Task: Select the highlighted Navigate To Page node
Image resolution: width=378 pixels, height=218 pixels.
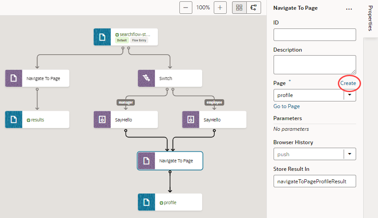Action: (x=170, y=161)
